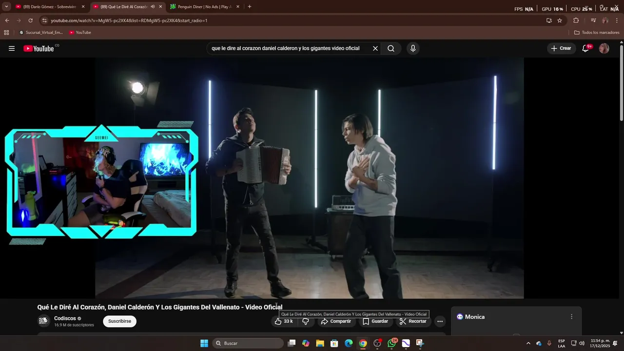Image resolution: width=624 pixels, height=351 pixels.
Task: Open YouTube bookmark in bookmarks bar
Action: point(80,33)
